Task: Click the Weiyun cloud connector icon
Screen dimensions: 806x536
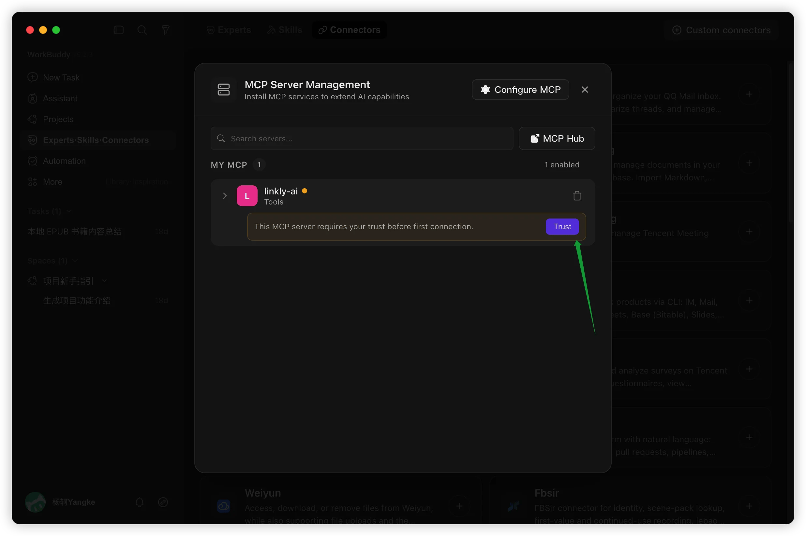Action: pyautogui.click(x=223, y=506)
